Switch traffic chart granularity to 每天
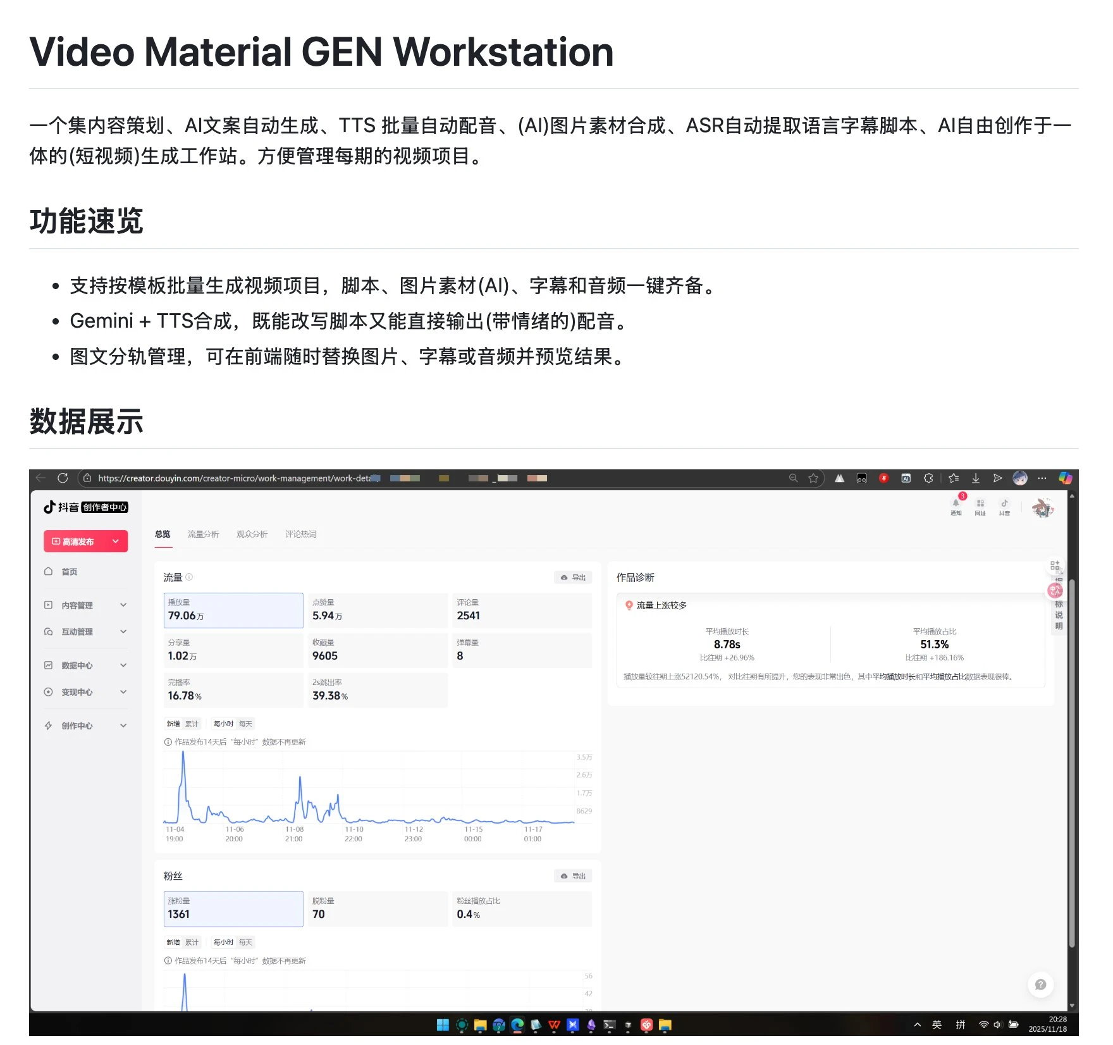The image size is (1113, 1045). pos(245,723)
